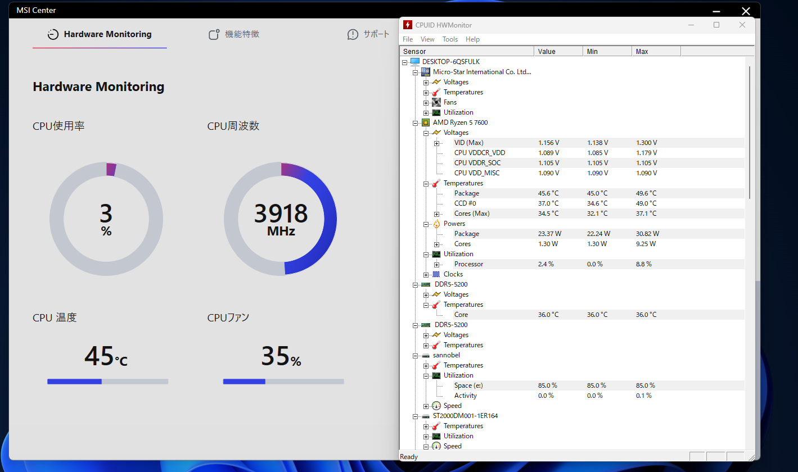This screenshot has height=472, width=798.
Task: Click the second DDR5-5200 memory module icon
Action: pyautogui.click(x=426, y=325)
